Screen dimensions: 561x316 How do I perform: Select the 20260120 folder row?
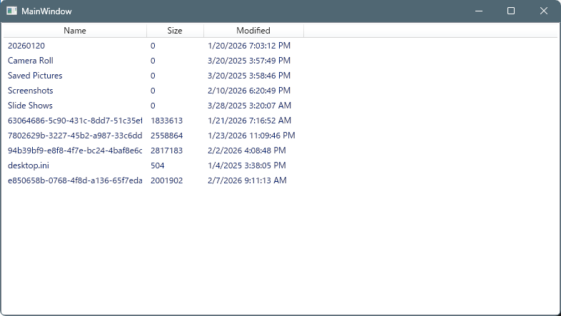26,46
